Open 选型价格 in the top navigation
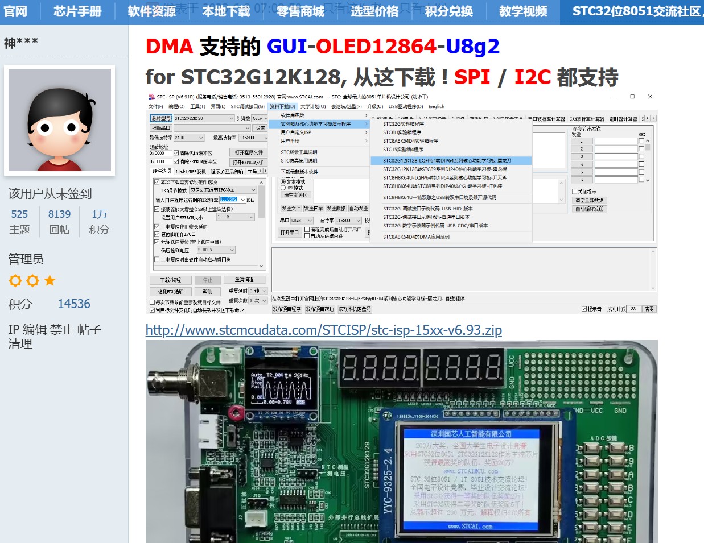The height and width of the screenshot is (543, 704). [374, 11]
